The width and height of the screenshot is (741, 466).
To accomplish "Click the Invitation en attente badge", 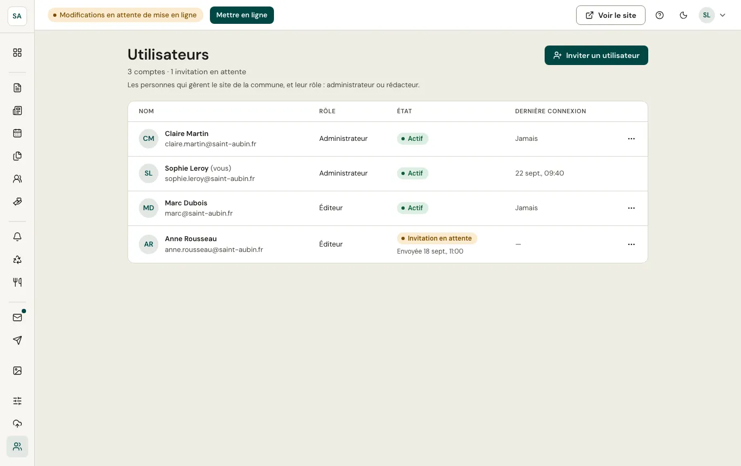I will point(437,238).
